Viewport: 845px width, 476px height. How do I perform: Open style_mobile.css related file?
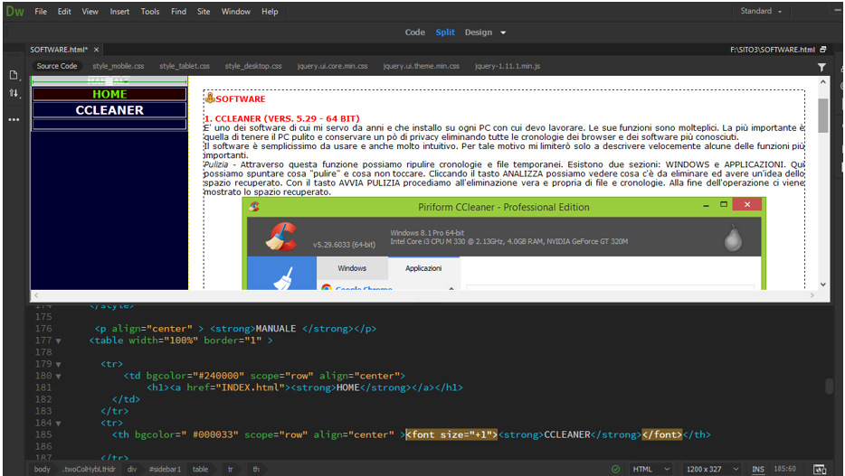coord(118,66)
